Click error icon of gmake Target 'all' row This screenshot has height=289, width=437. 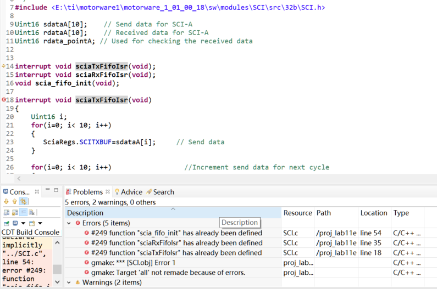point(87,273)
